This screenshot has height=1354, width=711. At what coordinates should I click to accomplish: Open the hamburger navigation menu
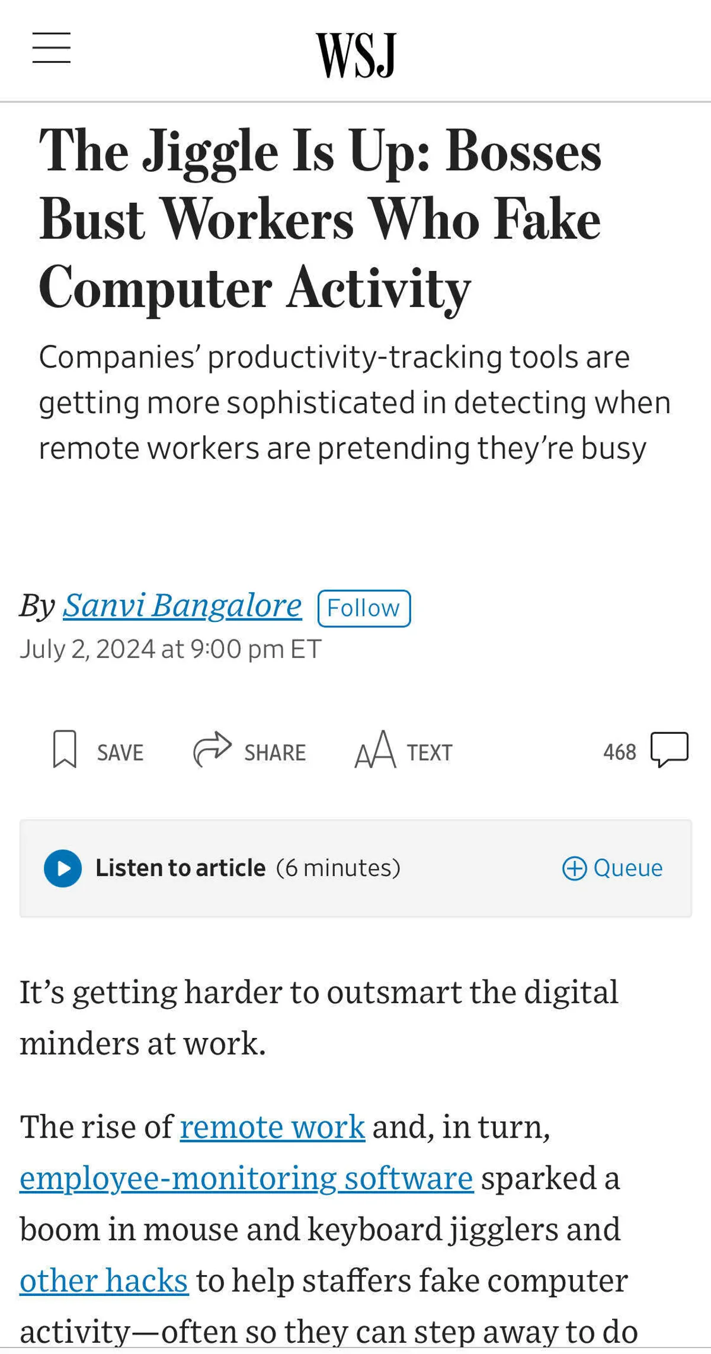[x=52, y=48]
